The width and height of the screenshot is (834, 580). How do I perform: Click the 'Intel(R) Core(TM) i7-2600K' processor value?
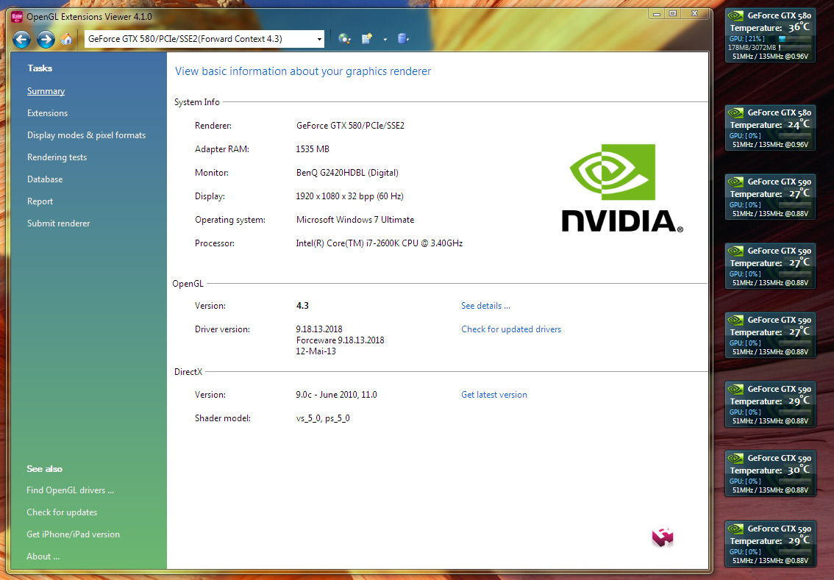379,243
